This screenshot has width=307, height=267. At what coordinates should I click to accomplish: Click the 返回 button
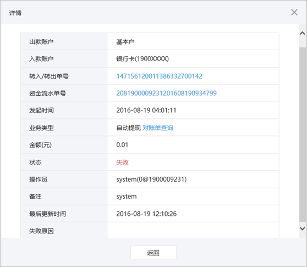[x=153, y=253]
